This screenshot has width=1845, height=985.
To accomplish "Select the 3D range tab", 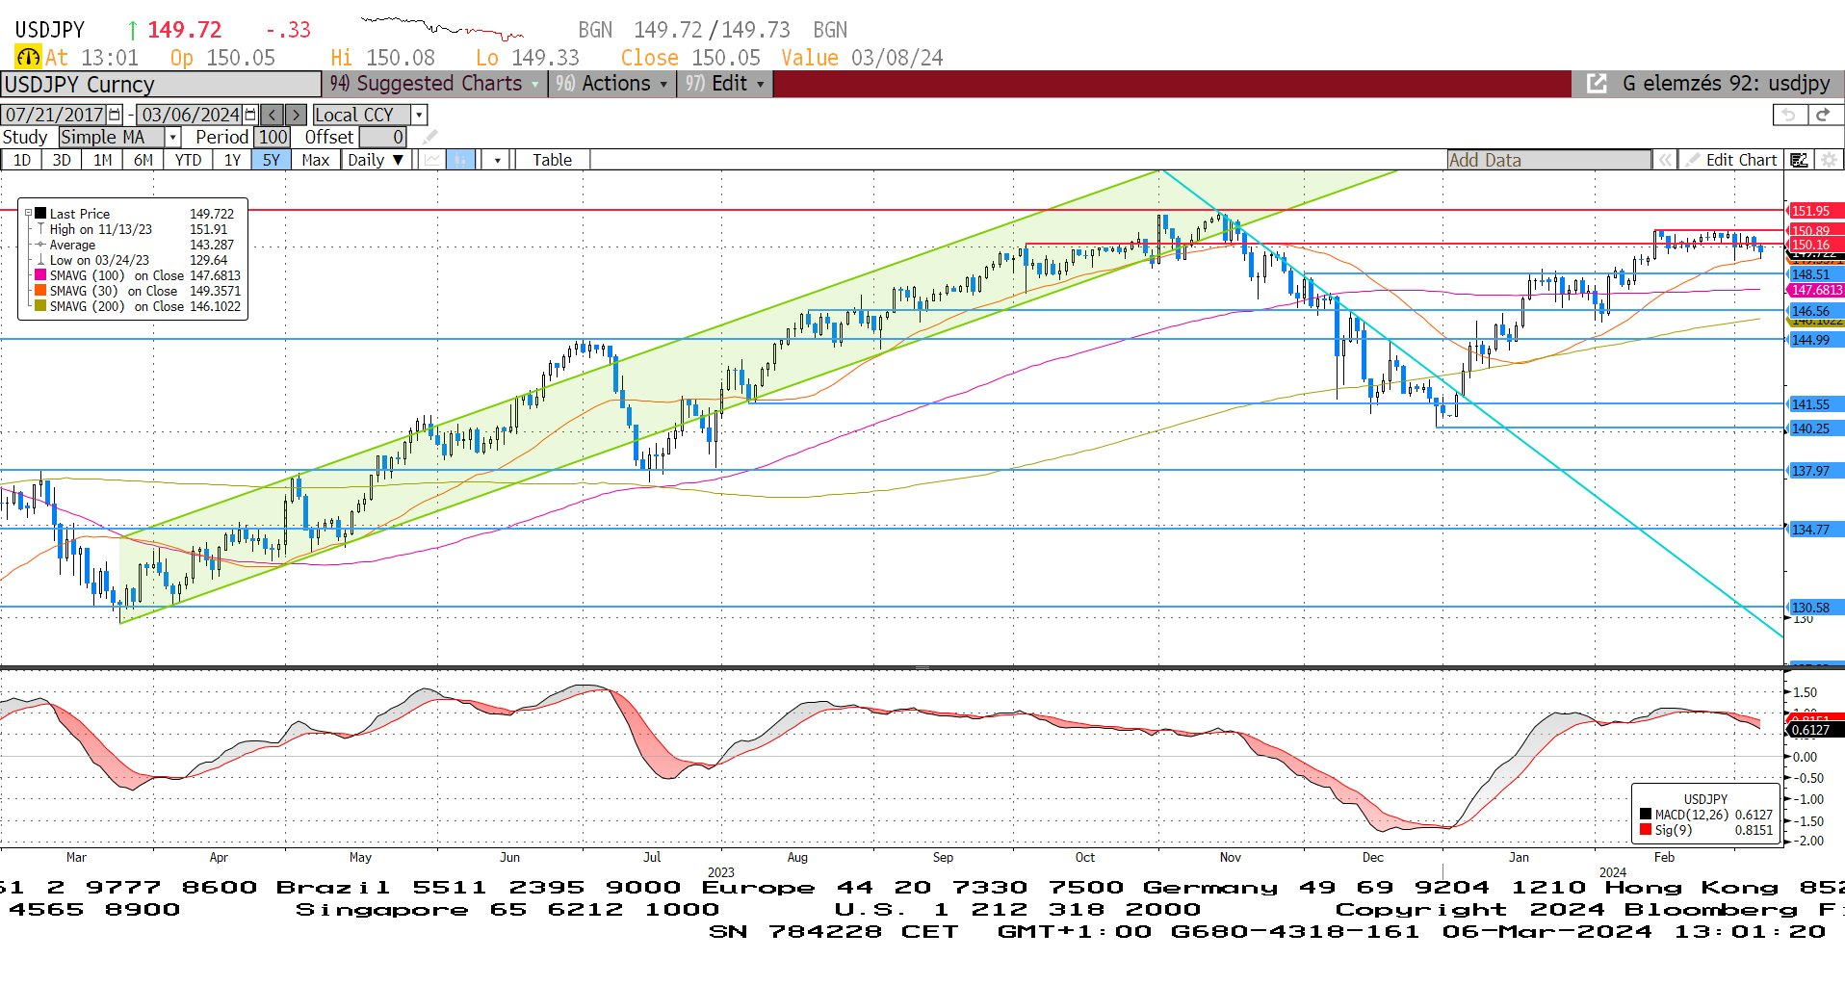I will (x=62, y=160).
